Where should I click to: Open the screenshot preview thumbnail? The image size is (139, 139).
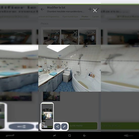[47, 116]
